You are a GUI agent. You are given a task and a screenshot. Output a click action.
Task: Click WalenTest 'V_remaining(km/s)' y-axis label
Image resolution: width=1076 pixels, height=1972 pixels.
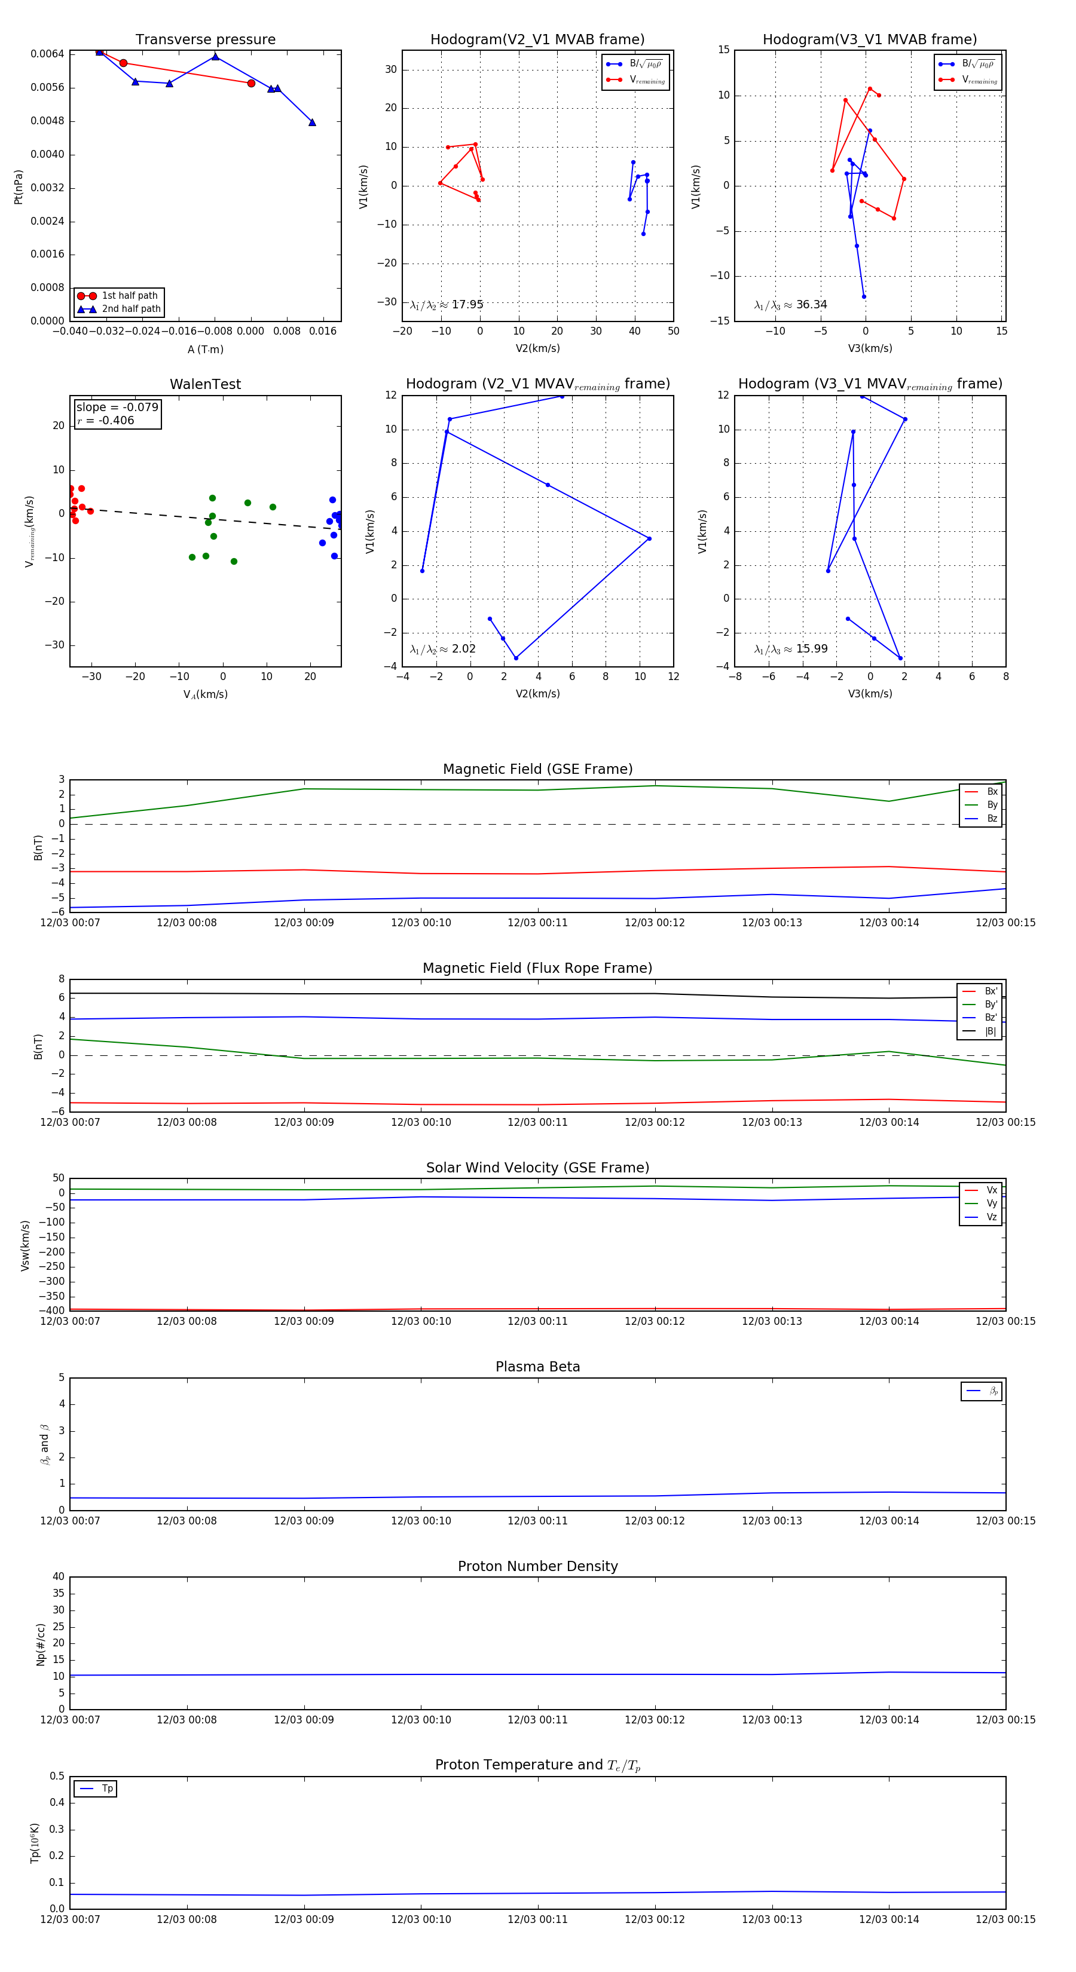(x=29, y=531)
